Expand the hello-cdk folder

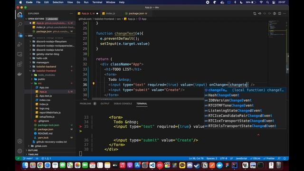tap(42, 58)
